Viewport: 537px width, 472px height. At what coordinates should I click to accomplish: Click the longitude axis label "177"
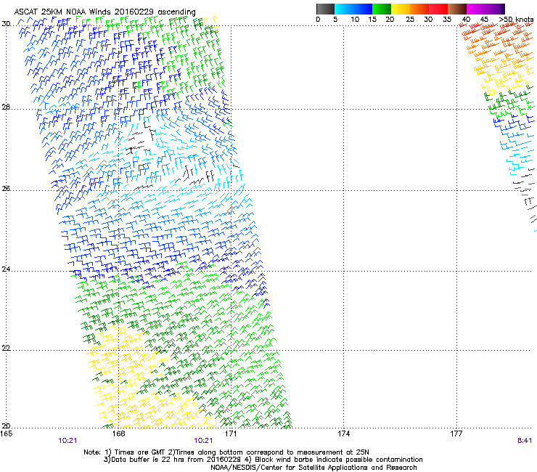(x=456, y=434)
